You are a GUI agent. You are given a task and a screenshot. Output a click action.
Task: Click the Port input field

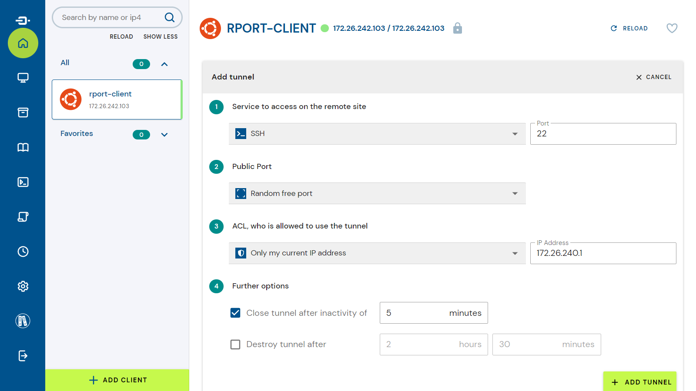point(603,134)
